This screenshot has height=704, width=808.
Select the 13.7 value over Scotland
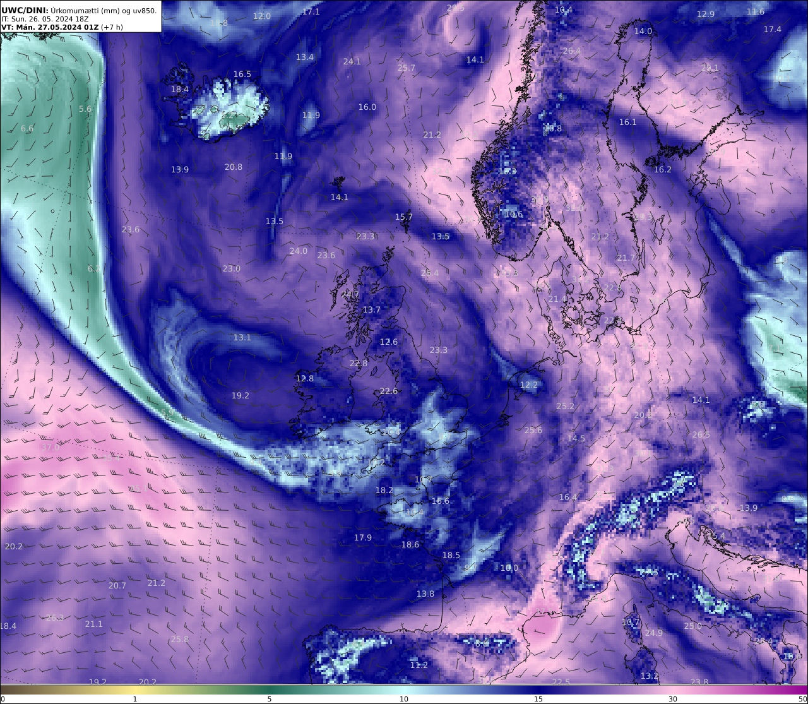coord(372,309)
